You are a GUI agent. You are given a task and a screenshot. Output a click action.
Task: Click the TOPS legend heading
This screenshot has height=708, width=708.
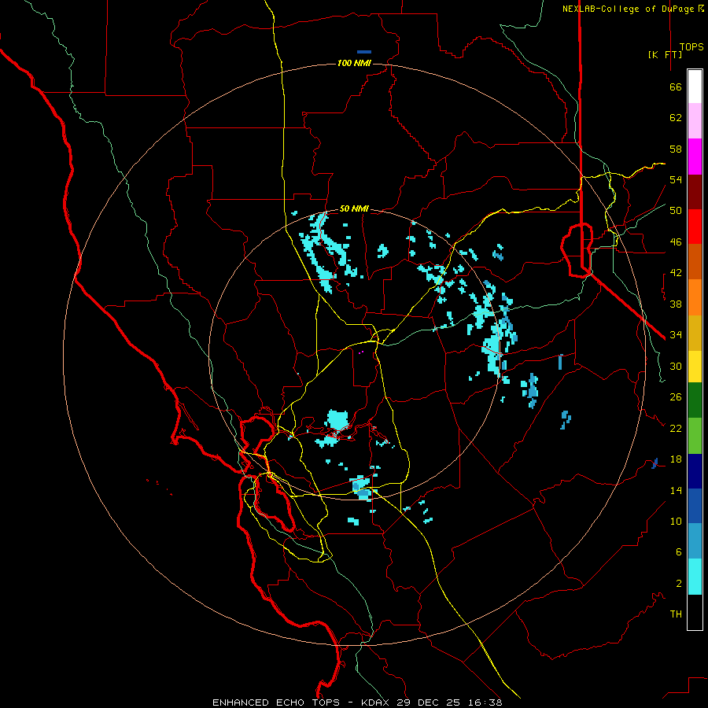tap(691, 47)
